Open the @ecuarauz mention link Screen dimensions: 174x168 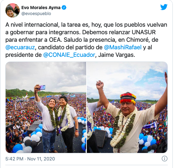click(20, 47)
